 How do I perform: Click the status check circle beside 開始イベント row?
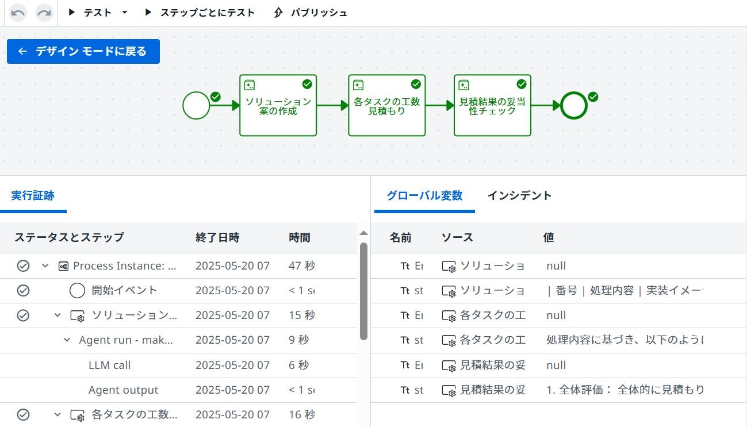[23, 290]
